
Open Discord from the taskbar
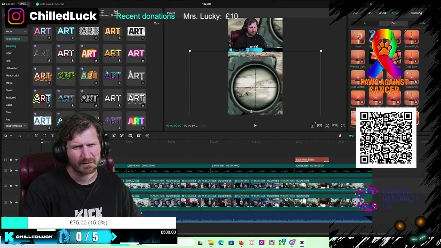tap(292, 243)
